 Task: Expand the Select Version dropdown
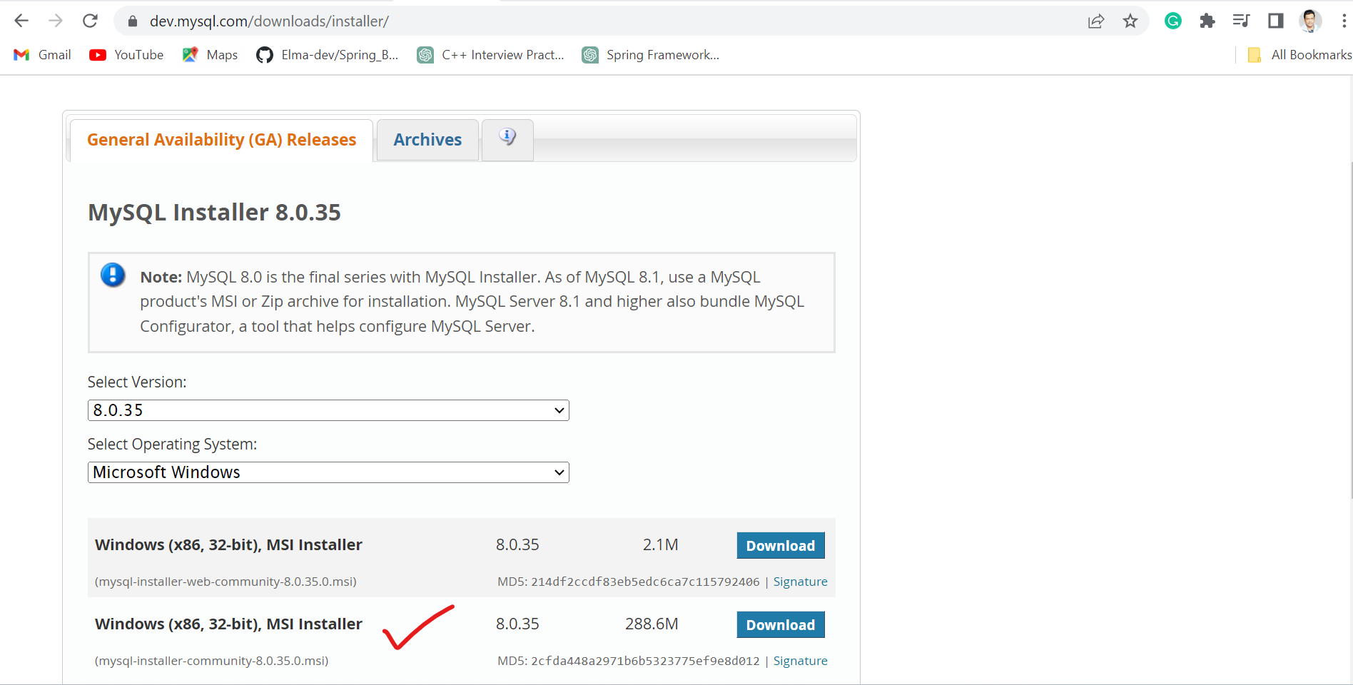pos(328,410)
